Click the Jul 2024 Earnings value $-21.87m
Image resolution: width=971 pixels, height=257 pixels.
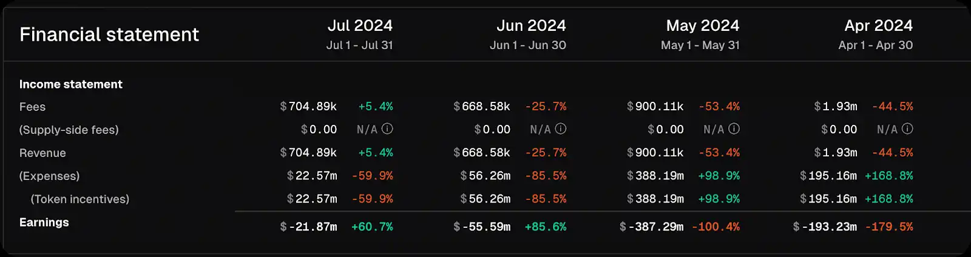(x=308, y=227)
